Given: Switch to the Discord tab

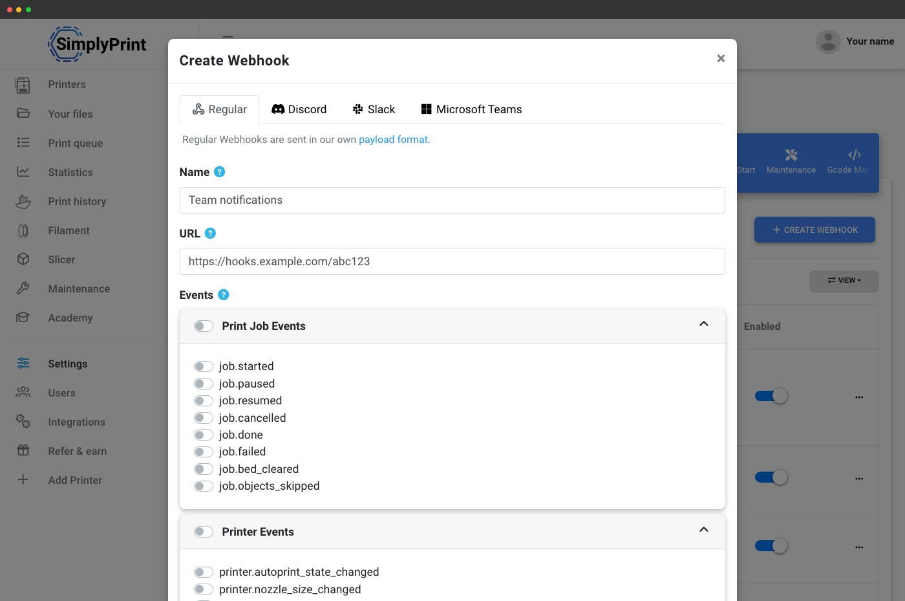Looking at the screenshot, I should click(299, 109).
